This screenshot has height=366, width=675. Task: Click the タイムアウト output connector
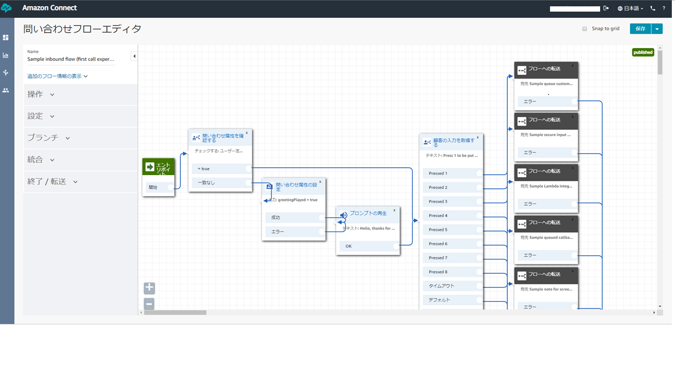click(479, 286)
